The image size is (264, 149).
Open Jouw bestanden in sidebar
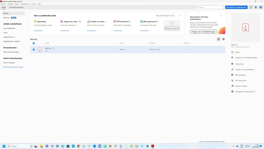pyautogui.click(x=10, y=28)
